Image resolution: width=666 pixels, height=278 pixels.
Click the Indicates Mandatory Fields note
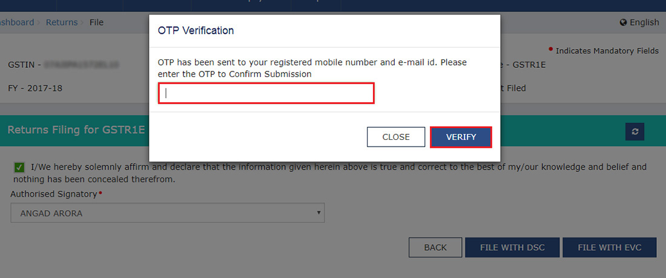tap(607, 51)
